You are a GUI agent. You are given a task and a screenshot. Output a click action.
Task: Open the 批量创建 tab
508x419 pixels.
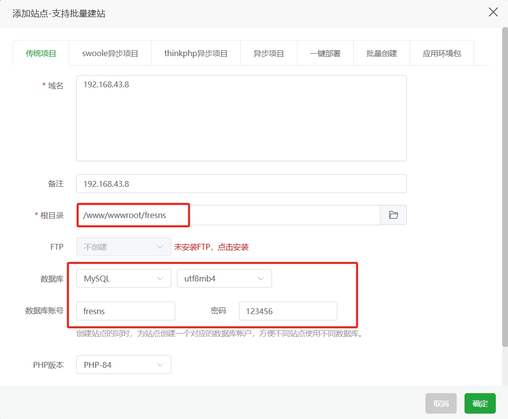tap(382, 53)
